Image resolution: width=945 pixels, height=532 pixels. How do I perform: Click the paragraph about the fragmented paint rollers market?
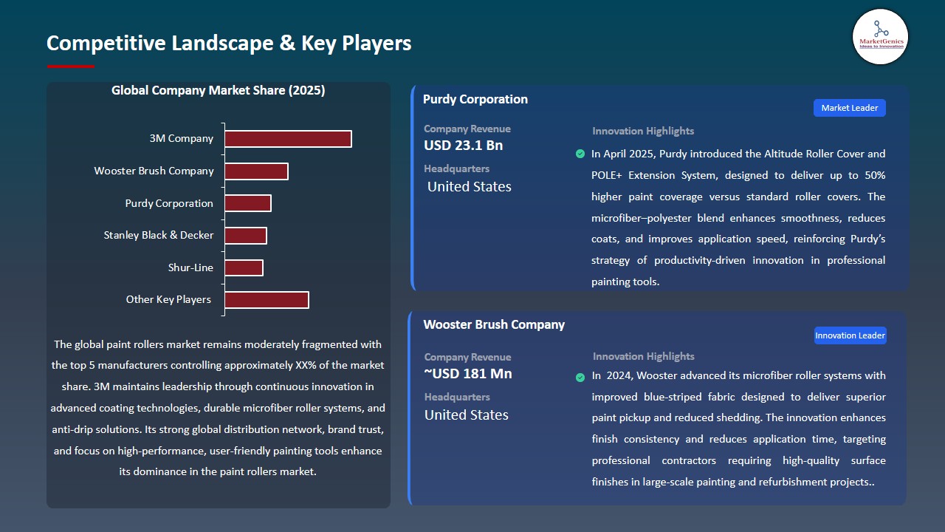point(218,408)
